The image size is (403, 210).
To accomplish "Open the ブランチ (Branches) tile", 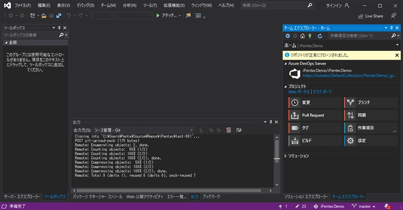I will 371,102.
